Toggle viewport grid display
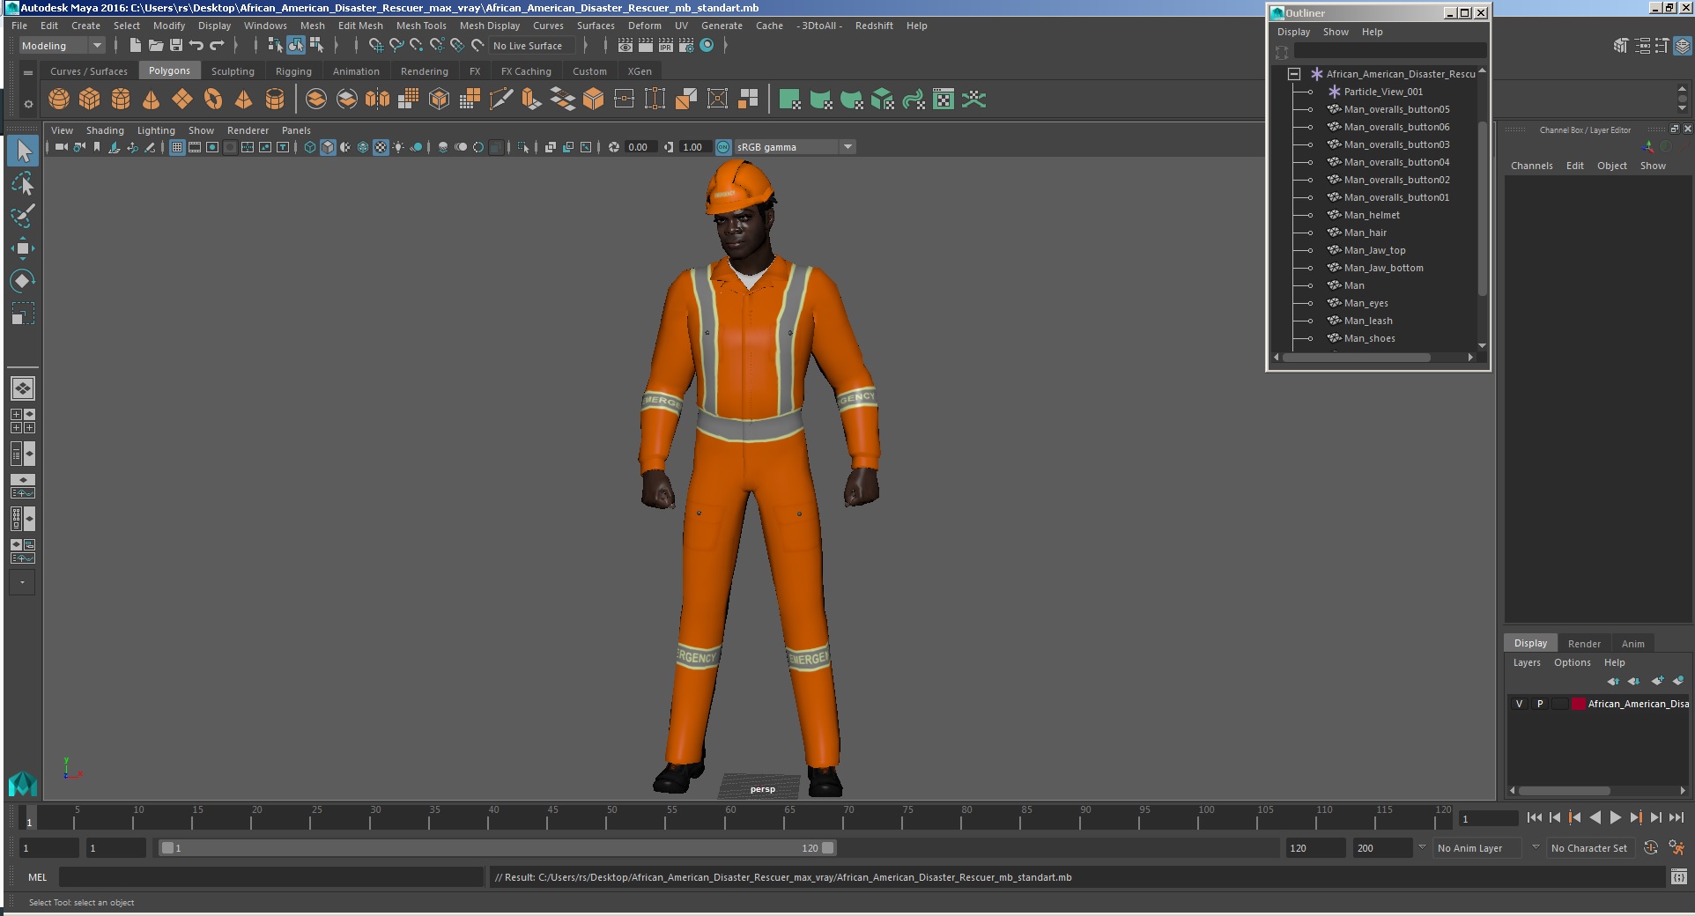The image size is (1695, 916). click(x=177, y=147)
